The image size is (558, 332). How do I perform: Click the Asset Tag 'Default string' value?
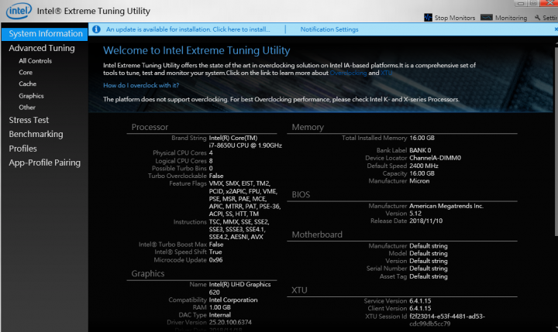429,276
